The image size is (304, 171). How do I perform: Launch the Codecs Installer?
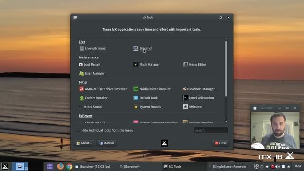94,98
